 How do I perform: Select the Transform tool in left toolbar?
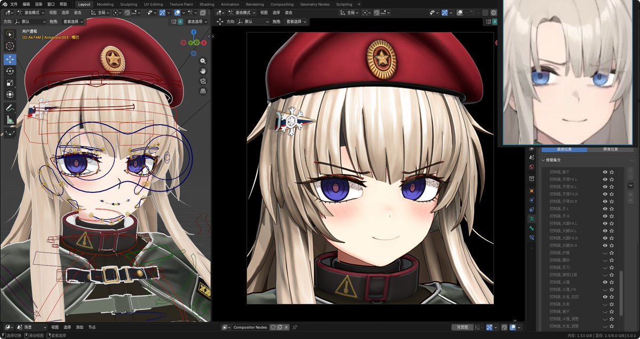10,94
